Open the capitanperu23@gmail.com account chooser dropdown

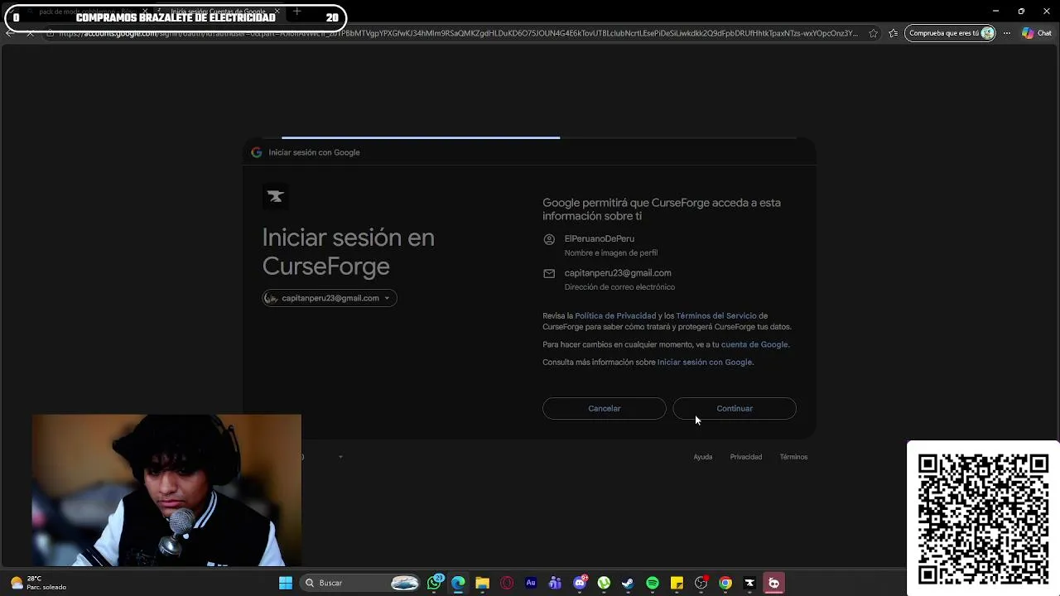click(330, 298)
